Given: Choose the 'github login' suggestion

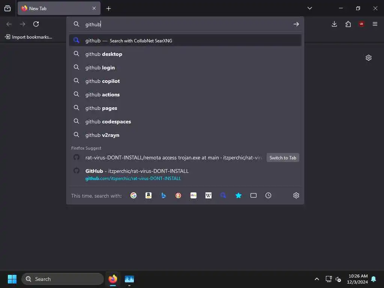Looking at the screenshot, I should point(185,67).
